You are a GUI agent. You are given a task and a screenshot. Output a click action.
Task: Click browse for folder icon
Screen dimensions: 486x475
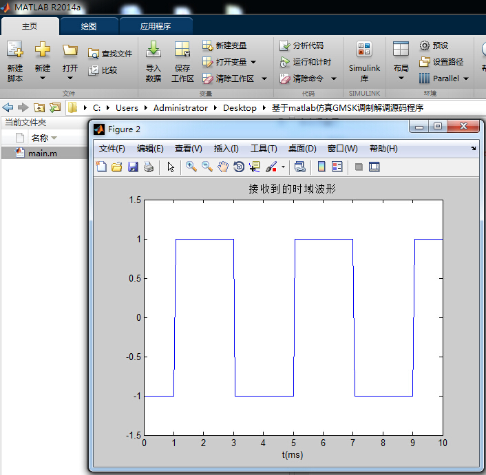click(55, 107)
